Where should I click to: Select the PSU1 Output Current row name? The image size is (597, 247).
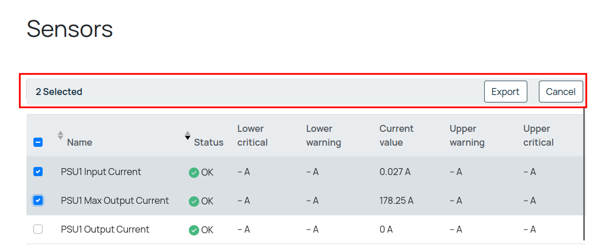pyautogui.click(x=105, y=229)
